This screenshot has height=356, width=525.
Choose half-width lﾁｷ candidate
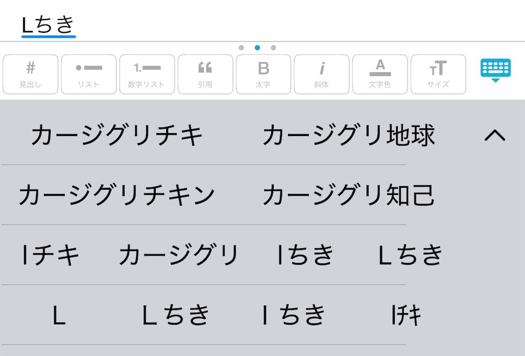coord(406,315)
